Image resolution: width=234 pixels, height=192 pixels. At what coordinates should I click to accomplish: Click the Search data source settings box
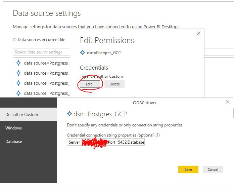pyautogui.click(x=42, y=52)
